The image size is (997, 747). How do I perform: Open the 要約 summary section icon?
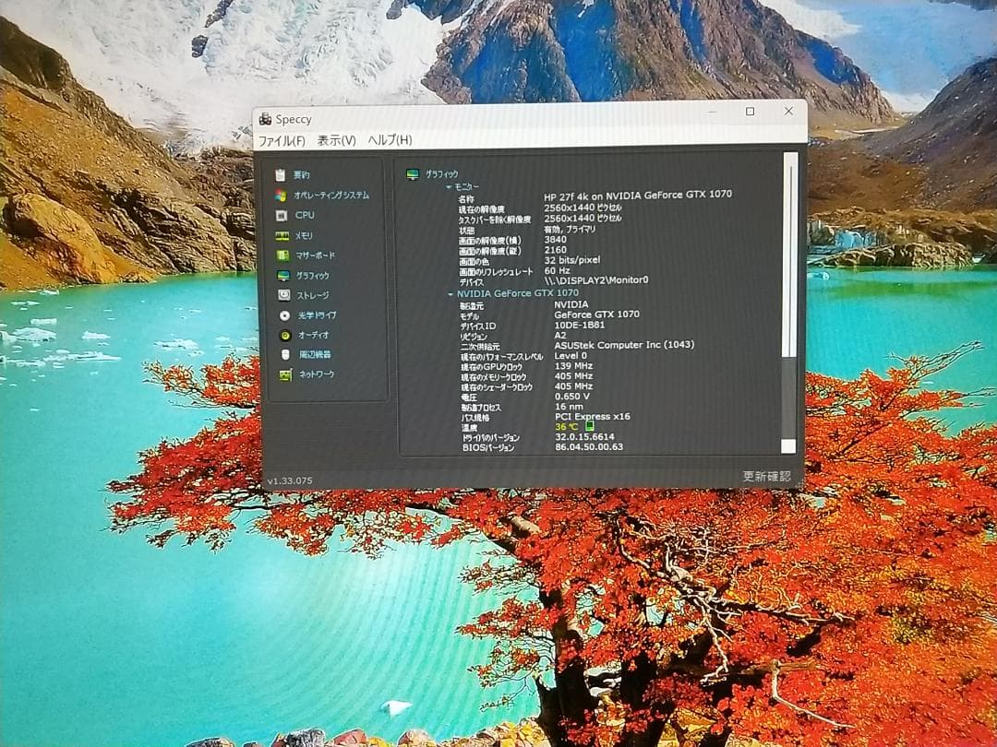281,175
